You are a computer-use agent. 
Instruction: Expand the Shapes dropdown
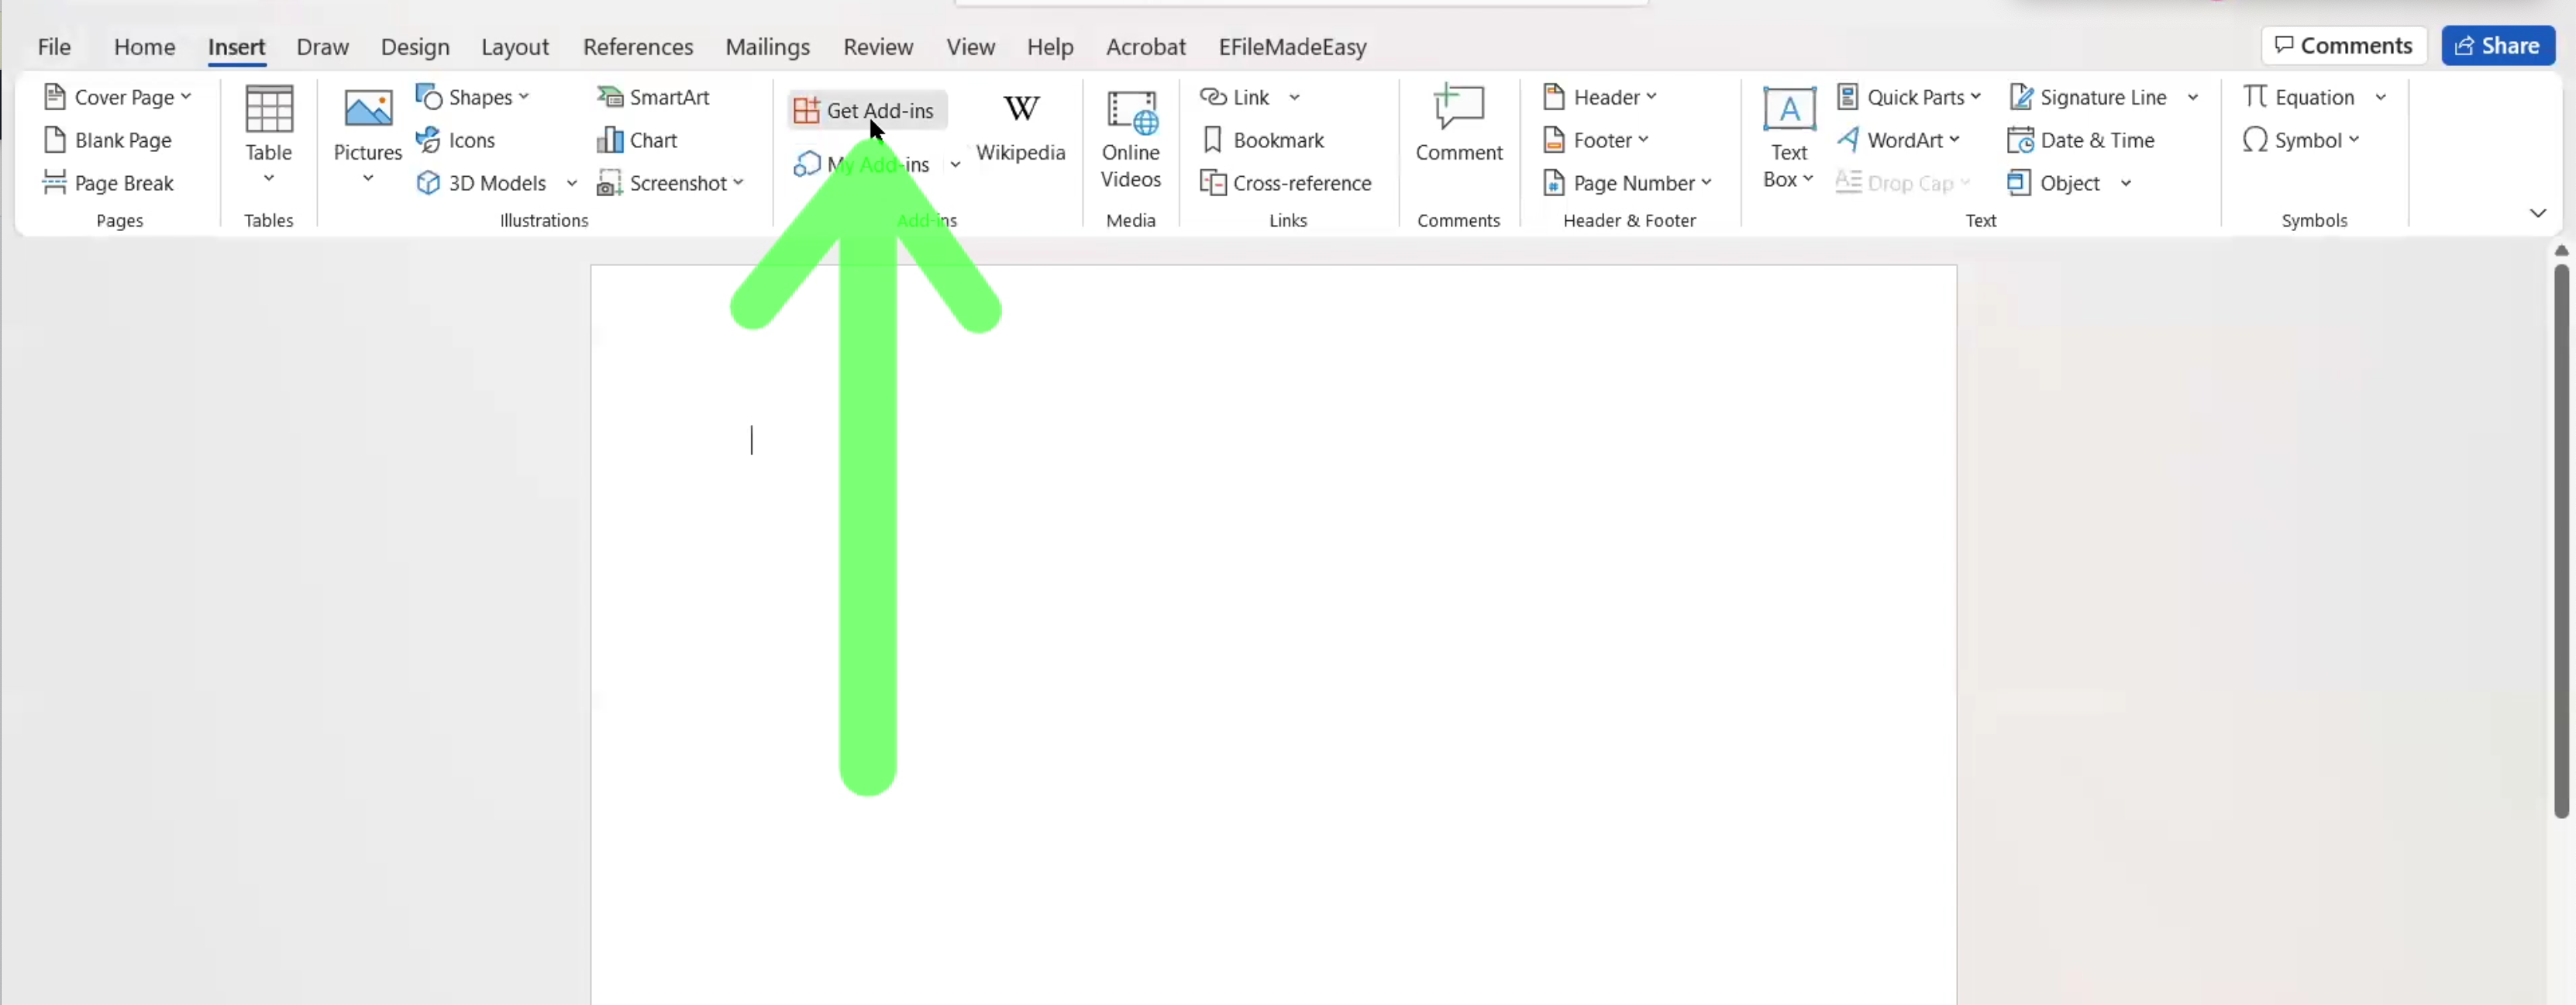[473, 97]
